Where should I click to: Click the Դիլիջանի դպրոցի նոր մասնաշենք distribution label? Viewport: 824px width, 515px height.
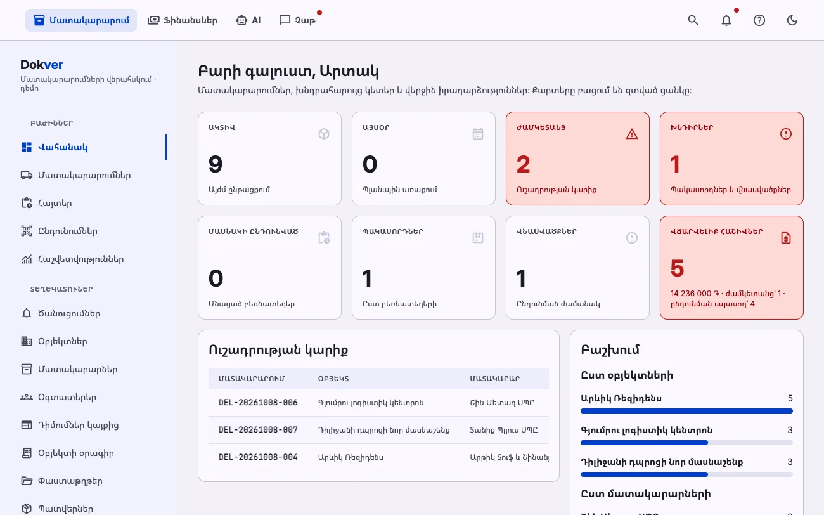click(x=662, y=462)
